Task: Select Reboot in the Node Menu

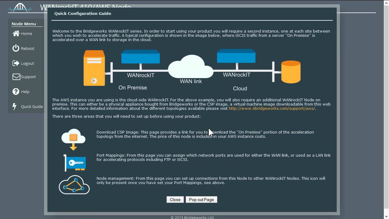Action: tap(27, 48)
